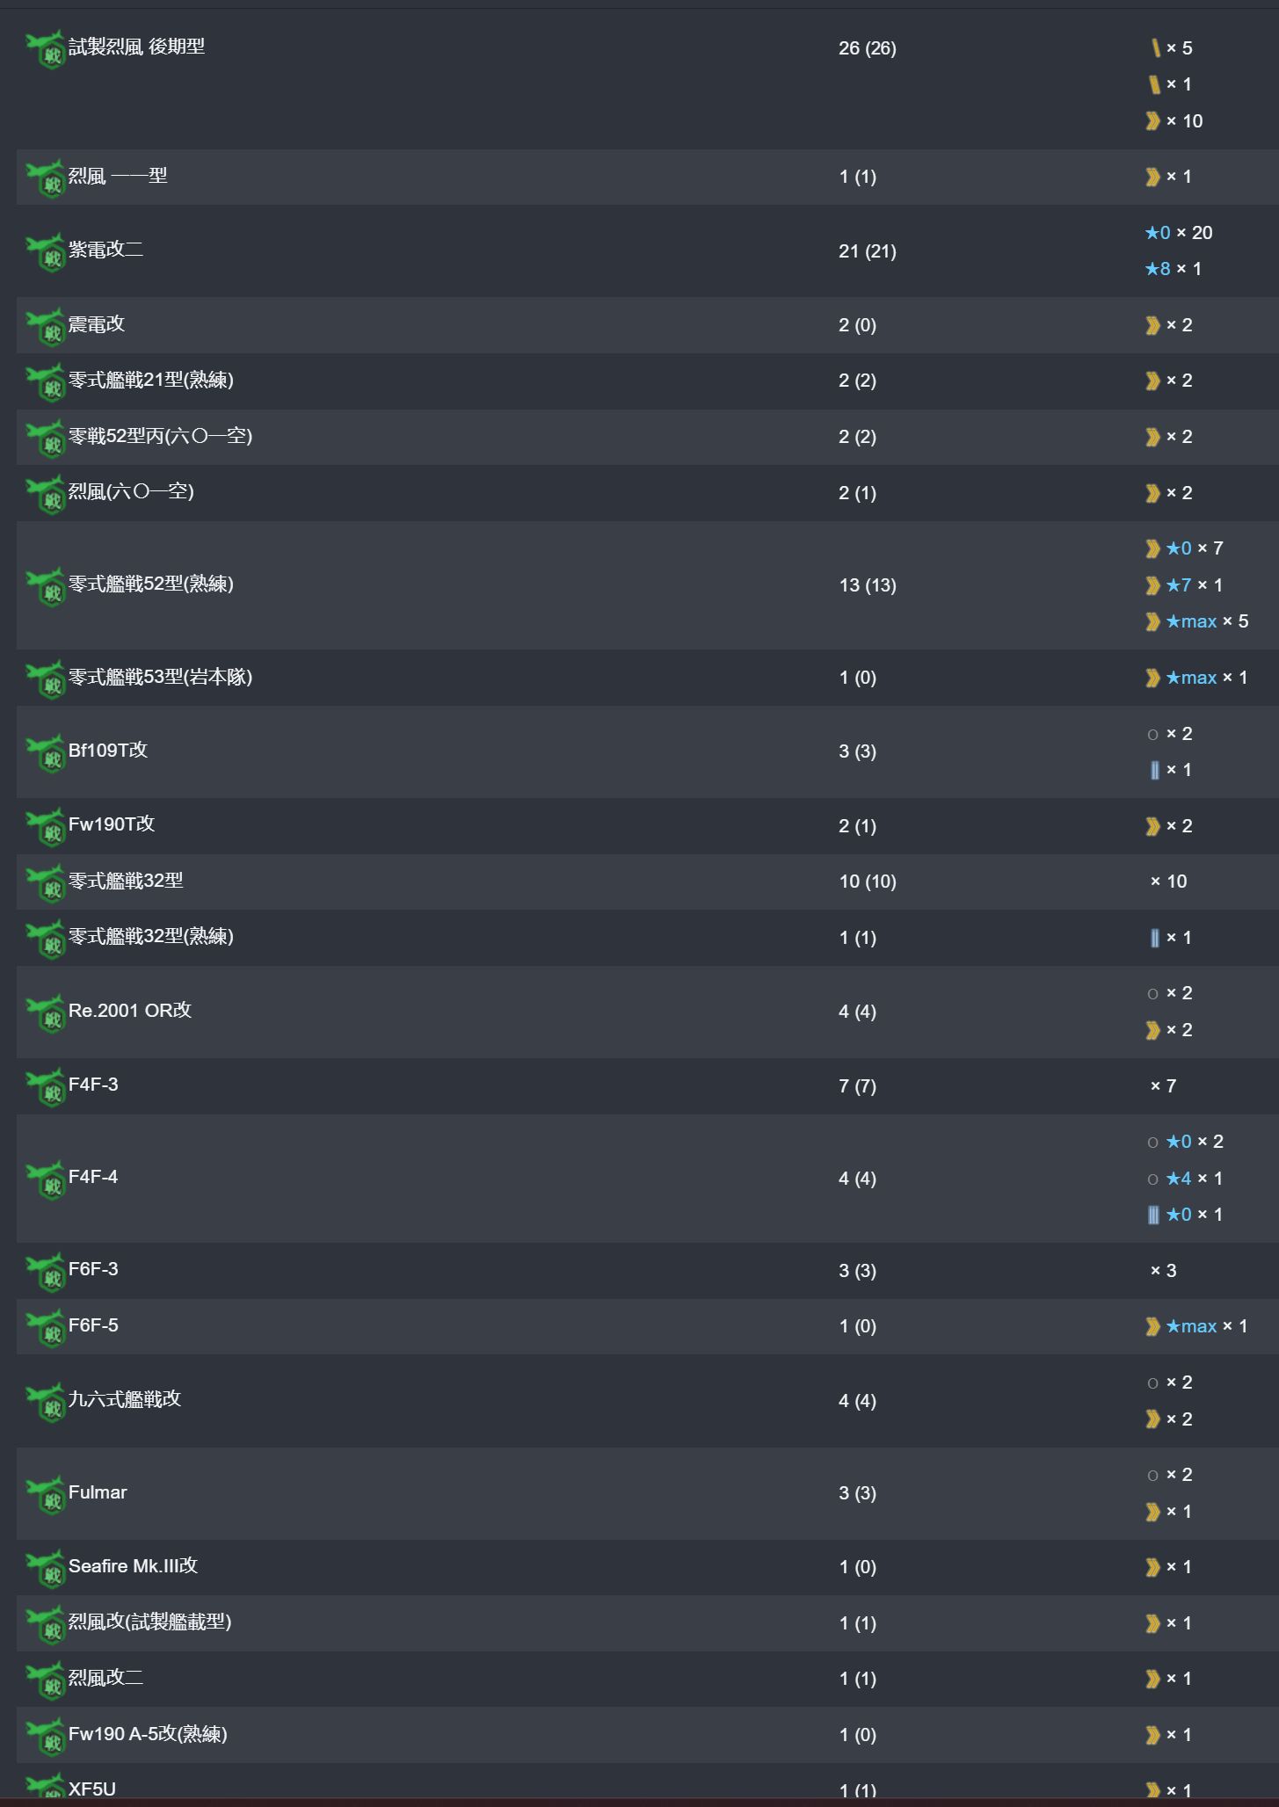Click count 26 (26) for 試製烈風 後期型
The width and height of the screenshot is (1279, 1807).
pos(867,48)
